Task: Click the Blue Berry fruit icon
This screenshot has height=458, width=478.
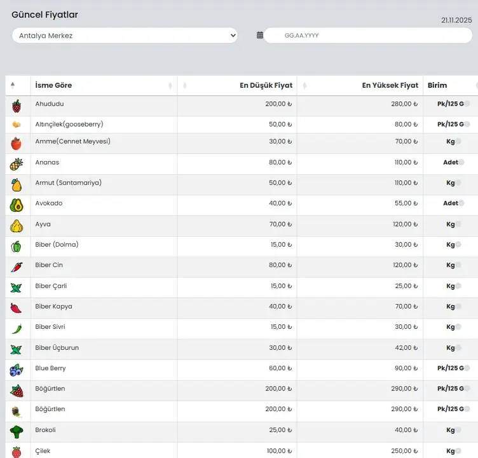Action: click(x=17, y=370)
